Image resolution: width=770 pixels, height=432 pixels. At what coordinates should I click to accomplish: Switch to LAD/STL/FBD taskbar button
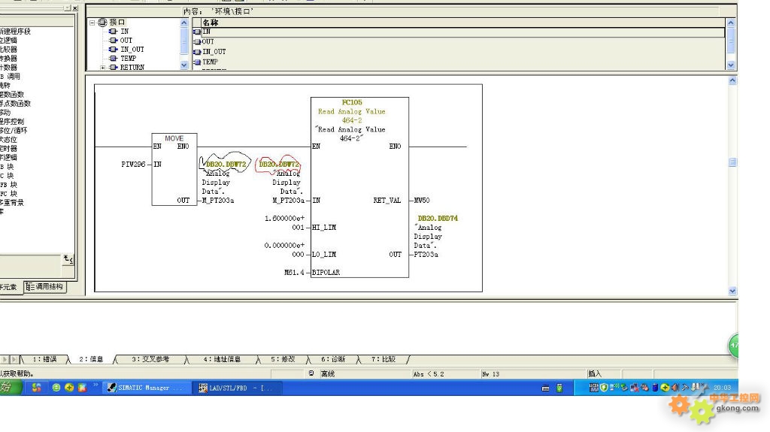point(238,388)
